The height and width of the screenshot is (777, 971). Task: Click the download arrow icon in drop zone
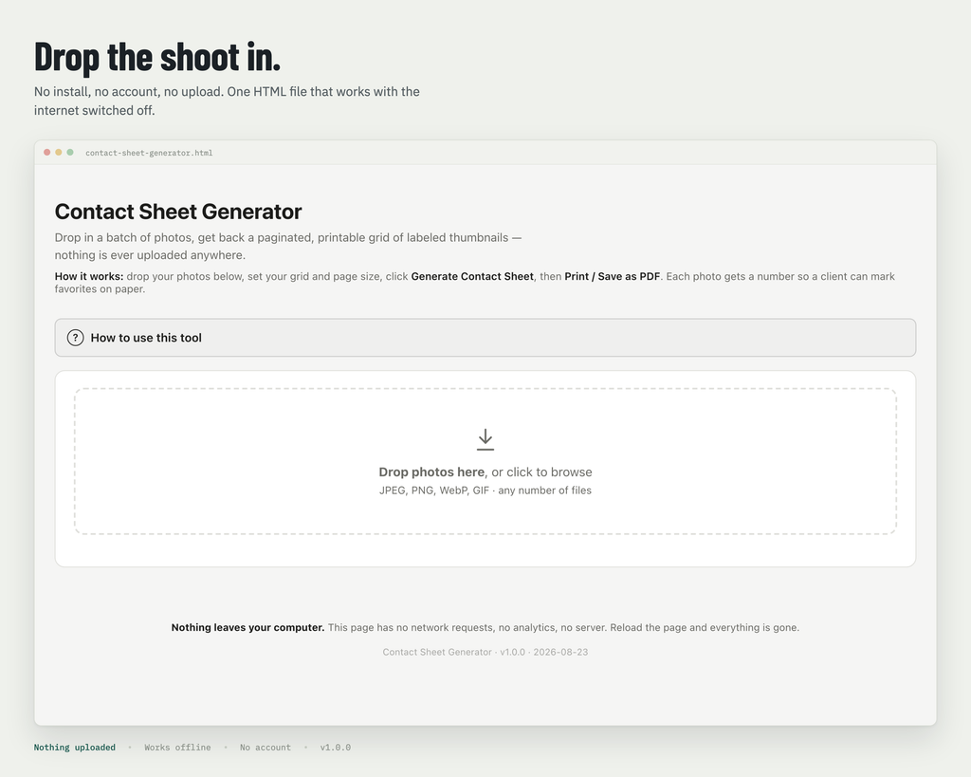[485, 439]
